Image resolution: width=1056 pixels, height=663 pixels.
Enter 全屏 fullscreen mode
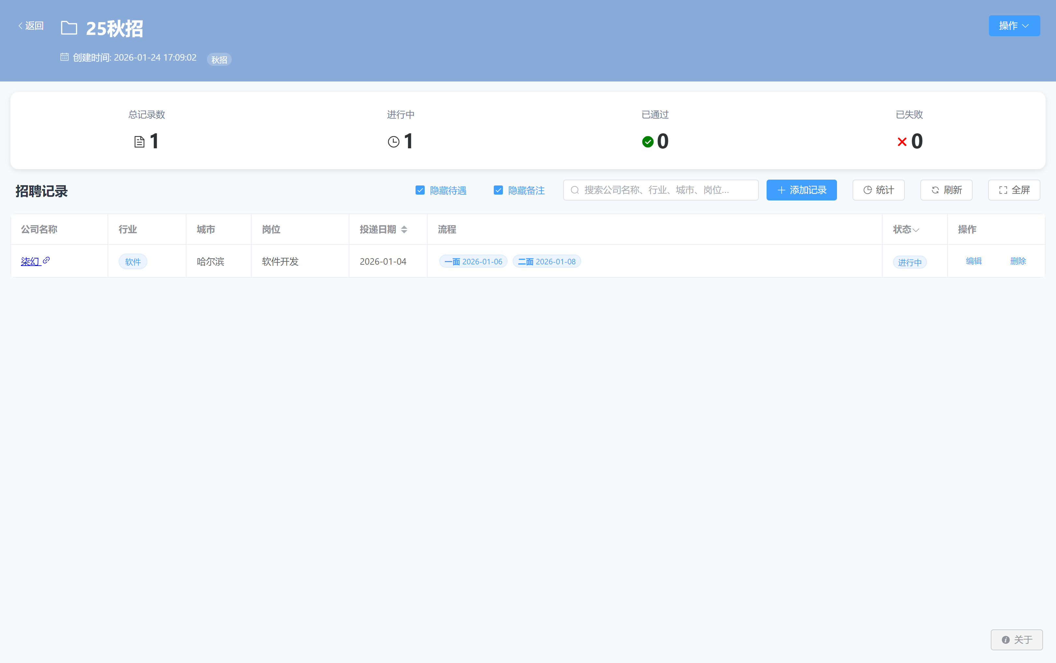point(1014,190)
